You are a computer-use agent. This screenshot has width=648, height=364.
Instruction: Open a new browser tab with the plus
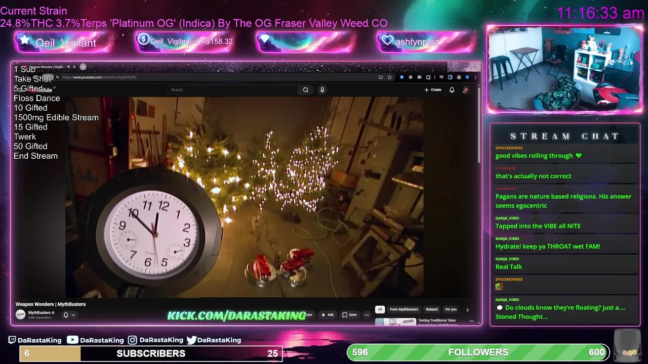click(x=83, y=67)
